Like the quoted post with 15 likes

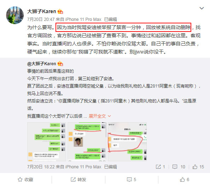pos(198,167)
